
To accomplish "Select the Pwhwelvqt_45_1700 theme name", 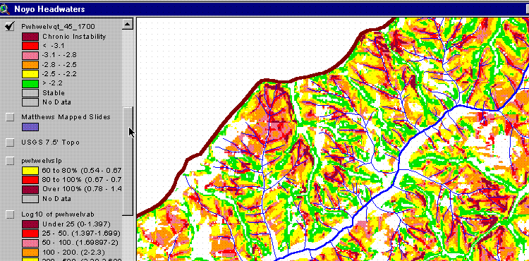I will click(x=58, y=27).
